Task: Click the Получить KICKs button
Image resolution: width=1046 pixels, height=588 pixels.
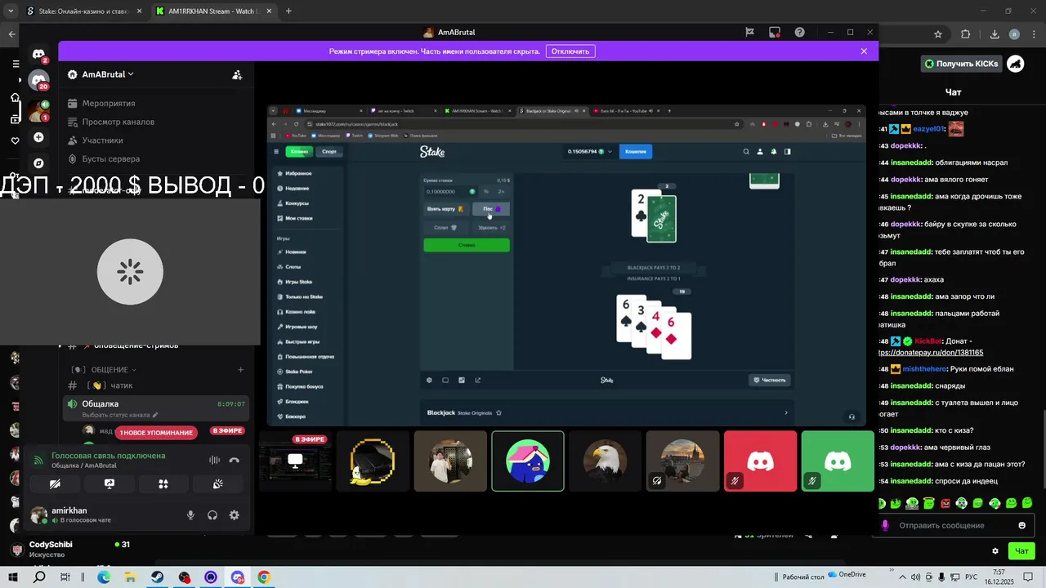Action: (962, 64)
